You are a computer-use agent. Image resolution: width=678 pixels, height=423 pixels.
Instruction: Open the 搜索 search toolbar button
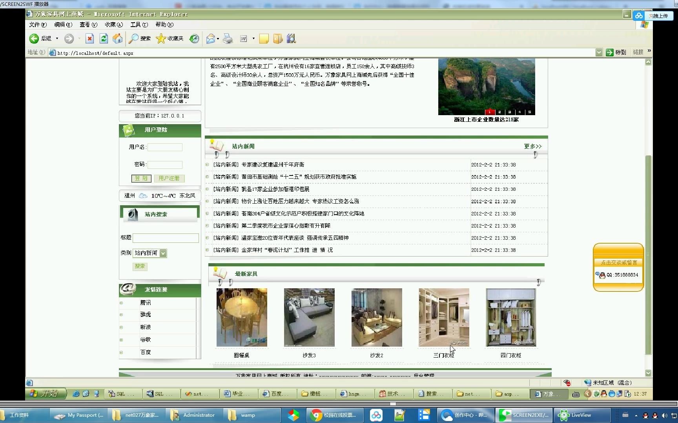point(140,38)
